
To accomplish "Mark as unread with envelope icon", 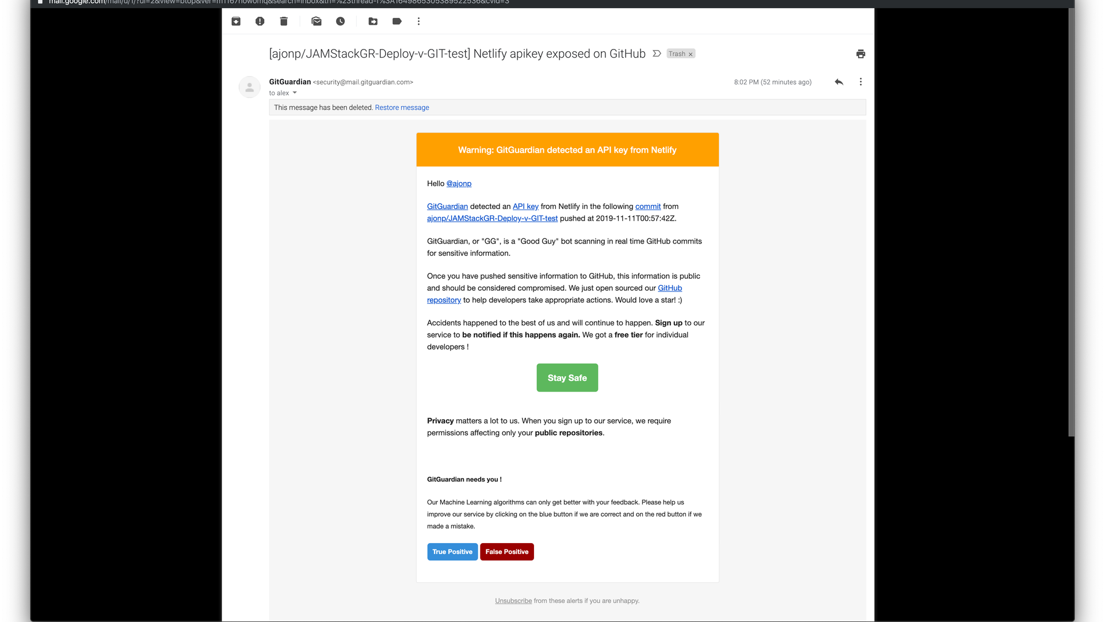I will pos(317,21).
